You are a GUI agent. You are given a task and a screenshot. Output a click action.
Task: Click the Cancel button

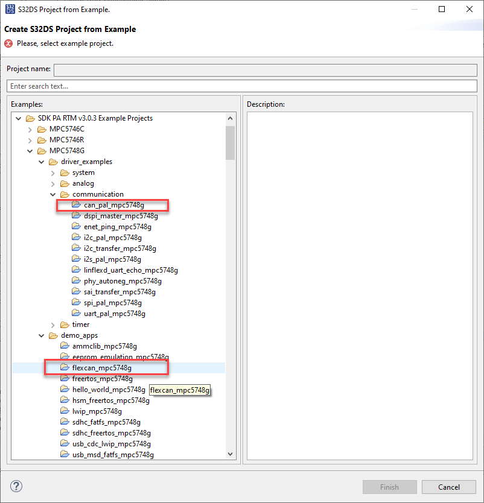(x=448, y=487)
